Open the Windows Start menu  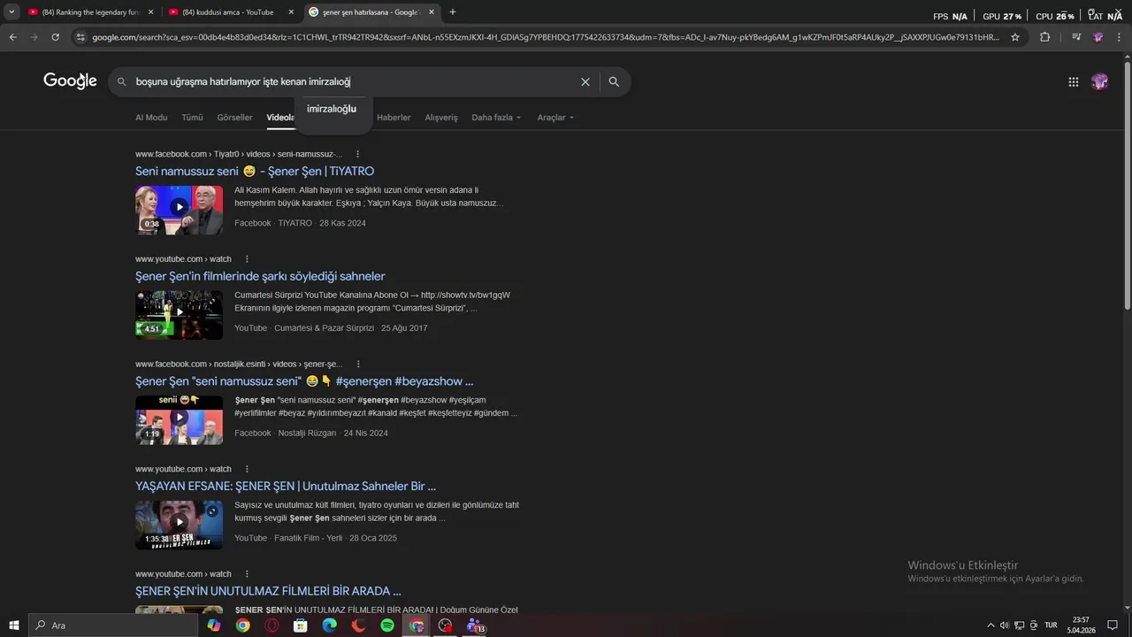pyautogui.click(x=13, y=625)
